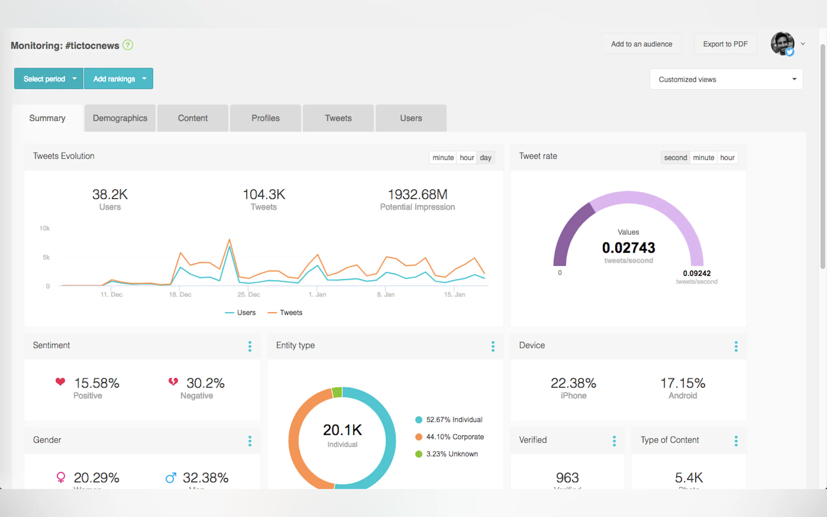Open the Sentiment panel three-dot menu
This screenshot has height=517, width=827.
point(250,346)
